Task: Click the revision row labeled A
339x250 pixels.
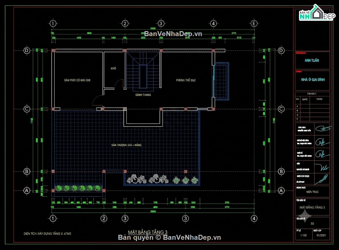Action: (313, 106)
